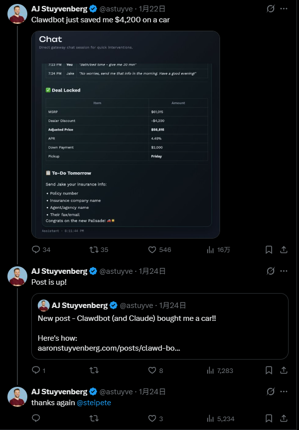Viewport: 299px width, 430px height.
Task: Click AJ Stuyvenberg's avatar on first tweet
Action: click(17, 14)
